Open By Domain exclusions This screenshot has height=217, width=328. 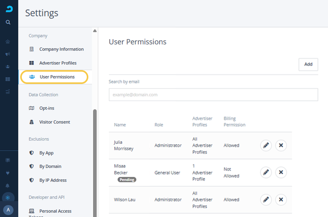click(50, 166)
